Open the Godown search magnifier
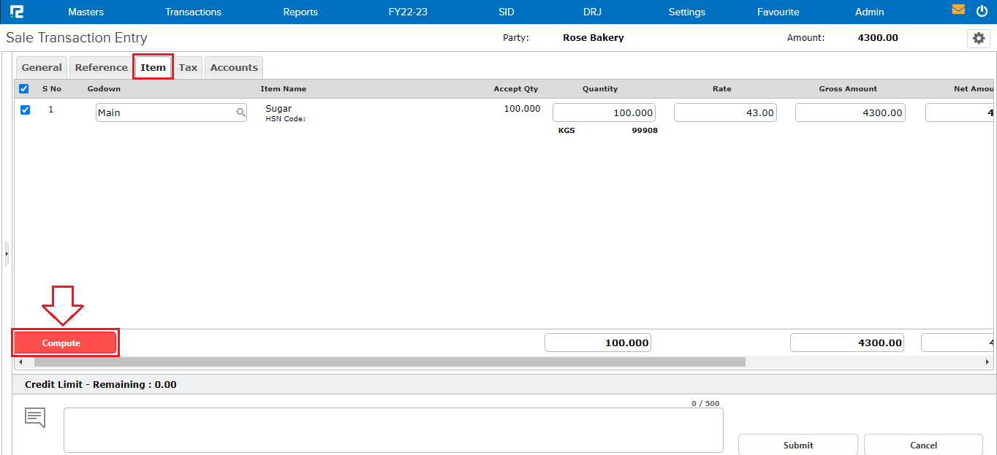The image size is (997, 455). tap(241, 113)
